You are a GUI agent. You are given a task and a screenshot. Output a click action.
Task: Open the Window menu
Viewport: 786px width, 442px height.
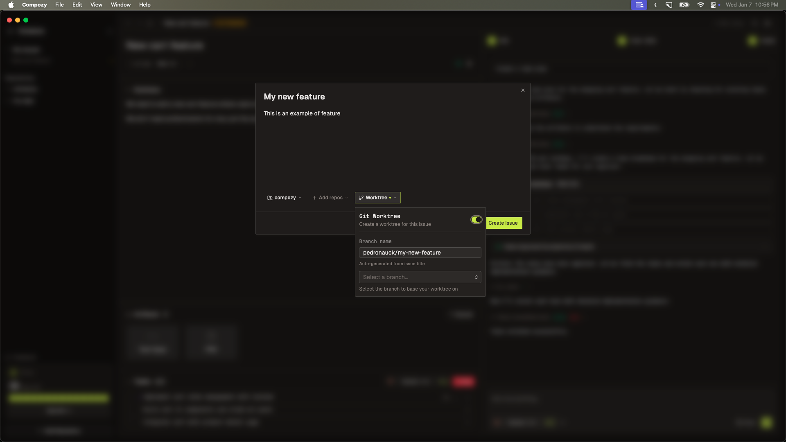coord(120,5)
